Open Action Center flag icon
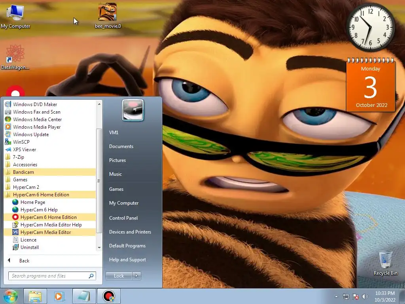405x304 pixels. [356, 296]
